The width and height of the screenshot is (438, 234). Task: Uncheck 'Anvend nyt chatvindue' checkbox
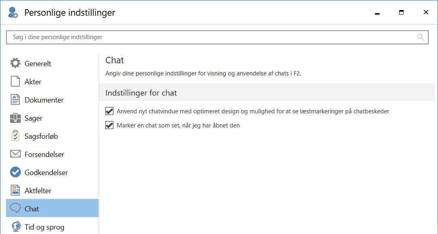[x=109, y=111]
